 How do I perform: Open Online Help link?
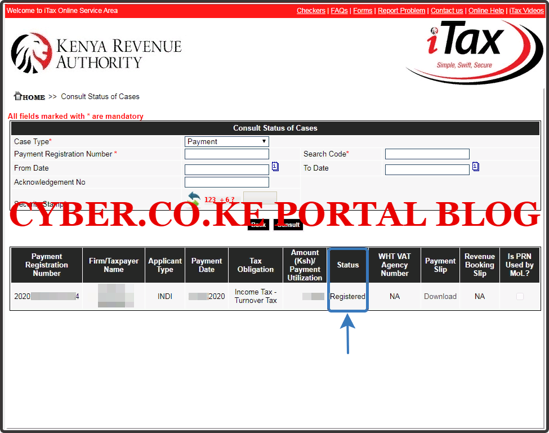click(486, 11)
